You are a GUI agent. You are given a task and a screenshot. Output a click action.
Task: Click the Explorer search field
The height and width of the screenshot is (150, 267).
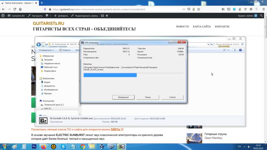(x=229, y=44)
